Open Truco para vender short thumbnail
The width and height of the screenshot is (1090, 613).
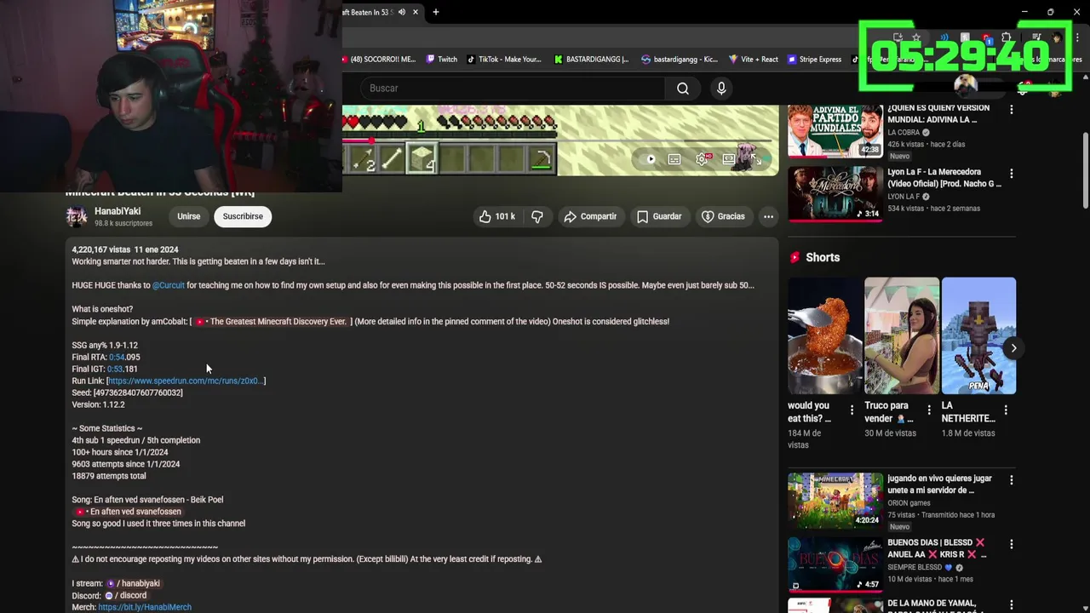(x=902, y=335)
